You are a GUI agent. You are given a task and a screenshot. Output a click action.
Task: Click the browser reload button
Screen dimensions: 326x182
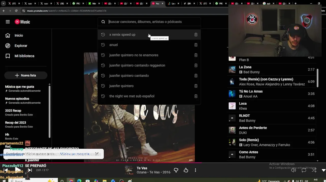click(16, 11)
